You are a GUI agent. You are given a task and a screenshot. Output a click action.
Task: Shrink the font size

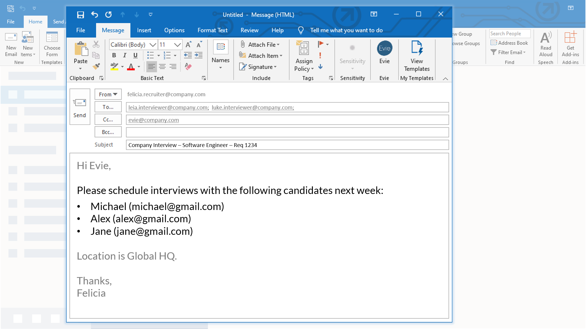point(199,45)
